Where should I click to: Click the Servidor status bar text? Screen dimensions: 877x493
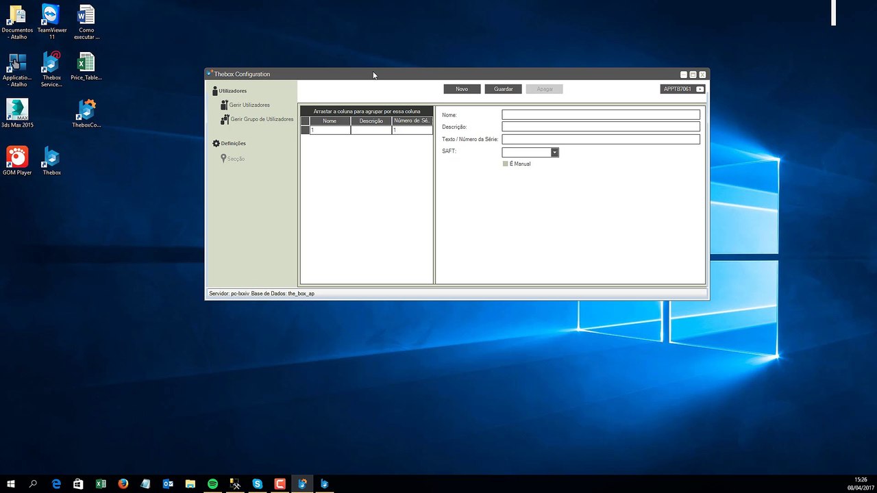tap(262, 293)
